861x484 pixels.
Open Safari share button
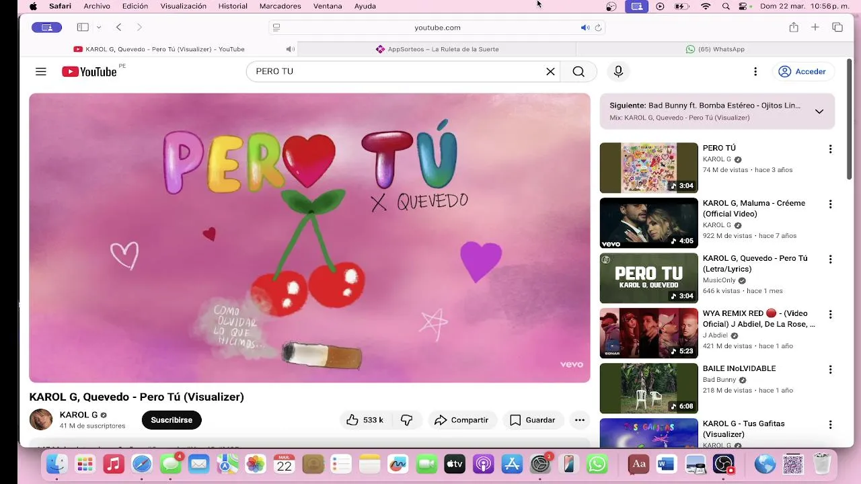click(794, 28)
